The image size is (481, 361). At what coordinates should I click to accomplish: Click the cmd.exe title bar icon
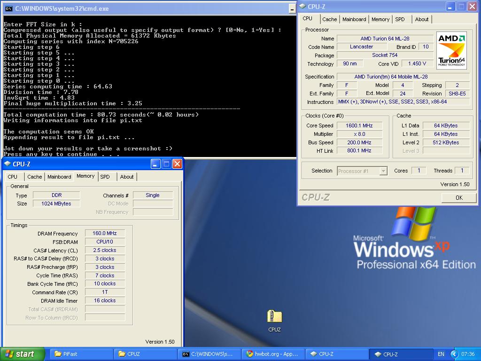(x=8, y=8)
